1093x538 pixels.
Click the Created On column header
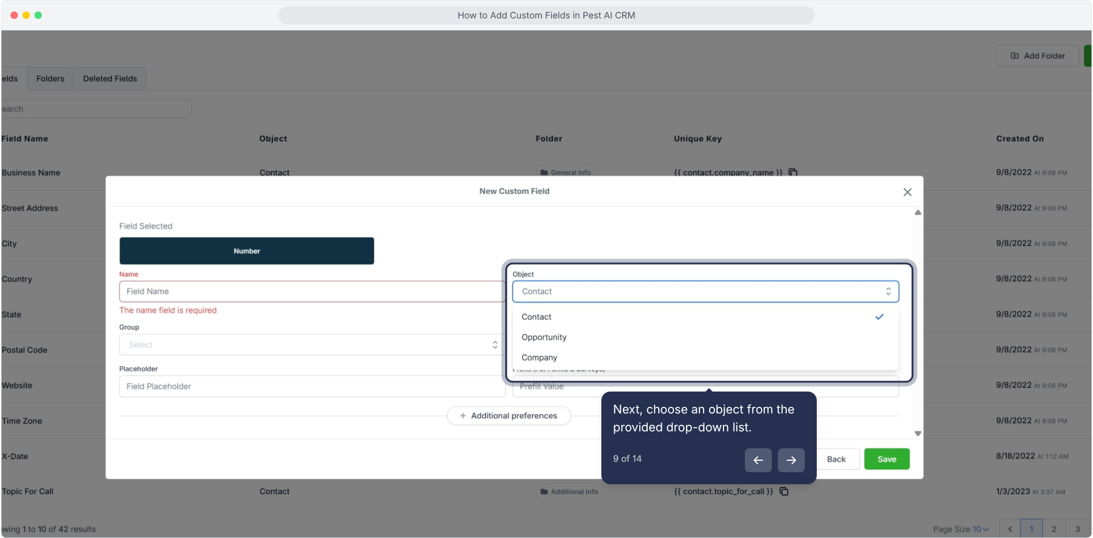point(1020,139)
